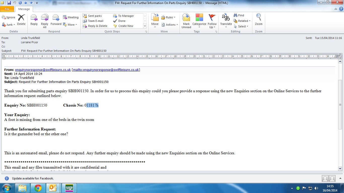Open the Select dropdown

(241, 26)
